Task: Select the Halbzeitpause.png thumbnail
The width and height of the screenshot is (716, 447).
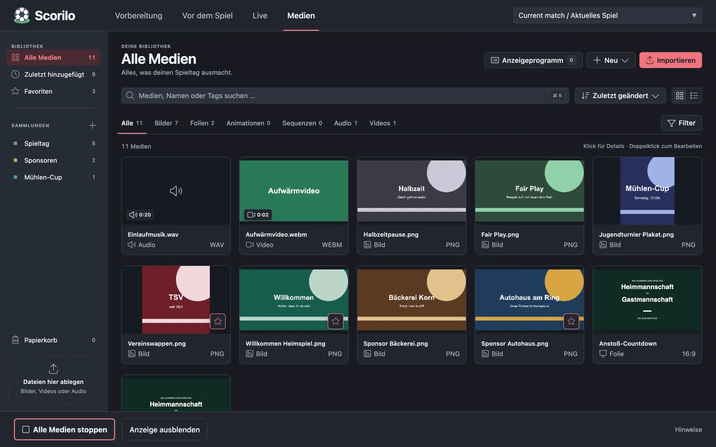Action: (412, 191)
